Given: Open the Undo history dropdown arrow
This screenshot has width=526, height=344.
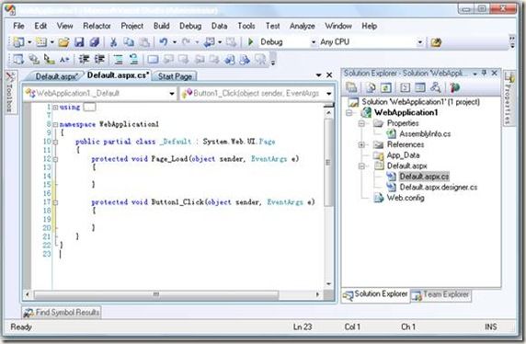Looking at the screenshot, I should coord(175,42).
